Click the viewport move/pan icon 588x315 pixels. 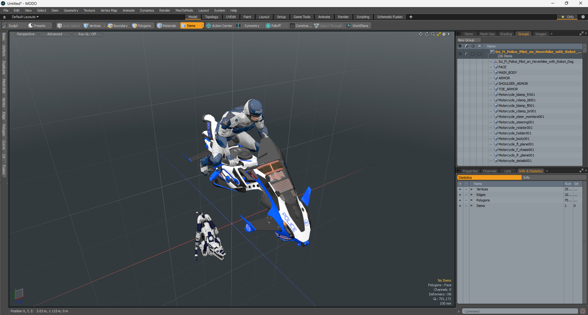click(x=421, y=34)
